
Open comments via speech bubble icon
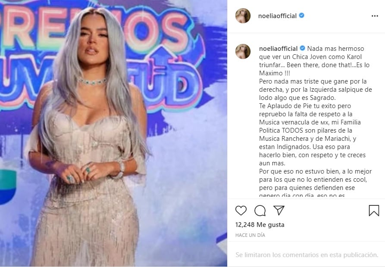[260, 211]
